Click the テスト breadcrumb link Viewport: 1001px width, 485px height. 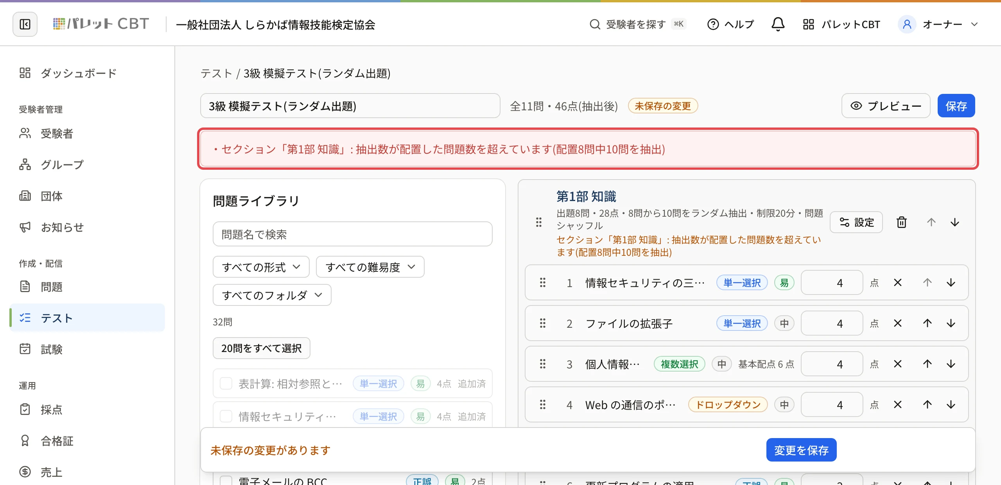[216, 73]
